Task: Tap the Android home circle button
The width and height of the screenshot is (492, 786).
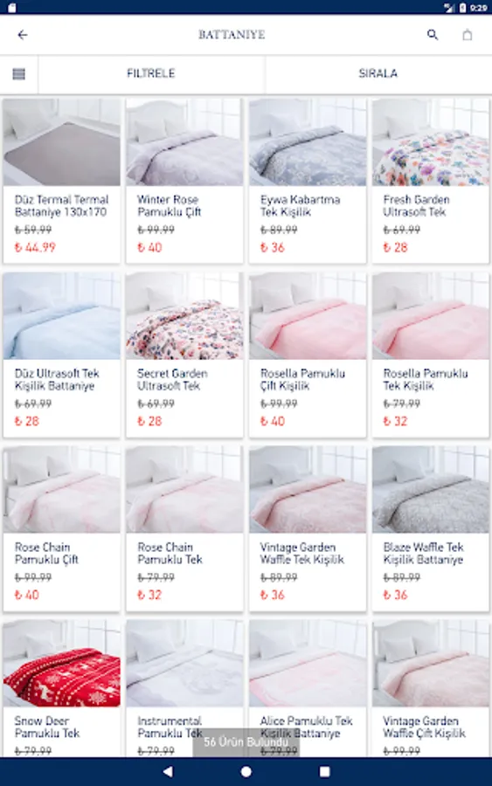Action: 246,771
